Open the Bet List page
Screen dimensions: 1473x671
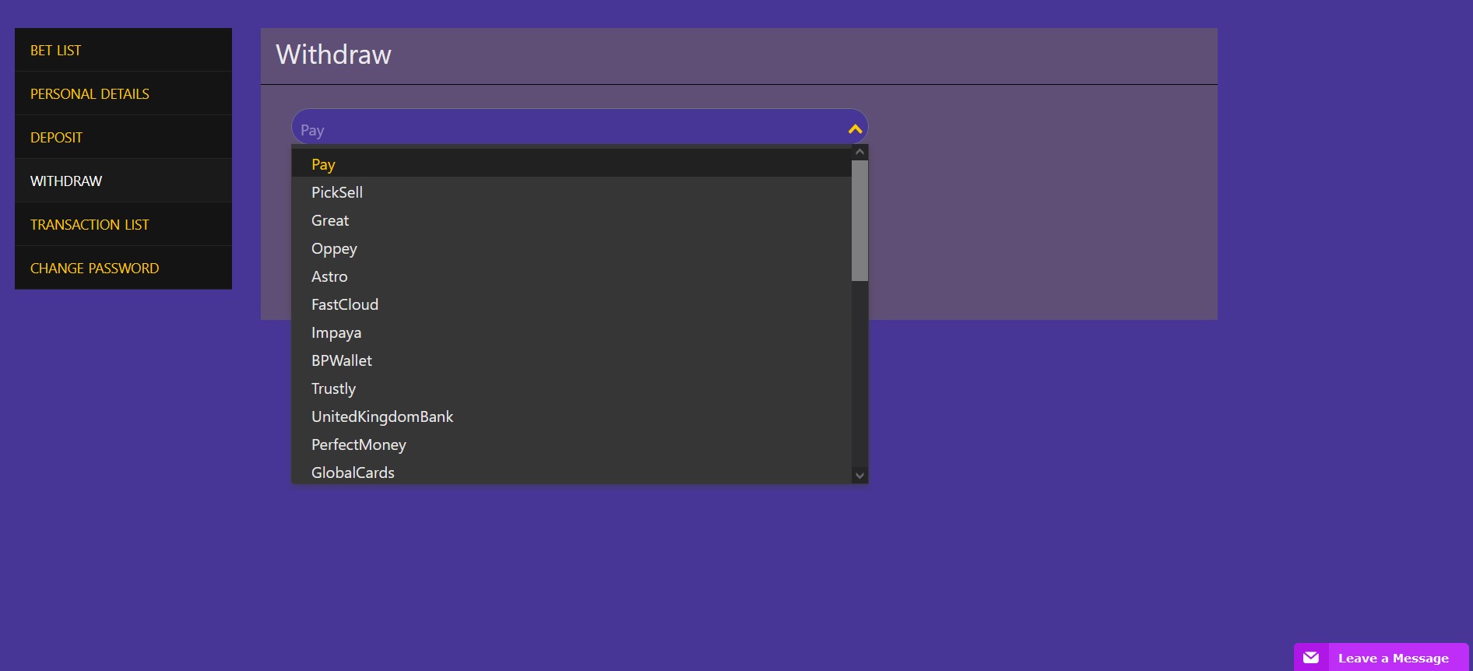123,50
